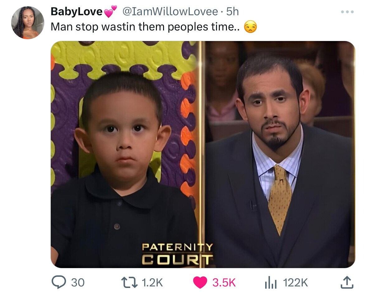367x292 pixels.
Task: Click the 122K views count
Action: [x=295, y=282]
